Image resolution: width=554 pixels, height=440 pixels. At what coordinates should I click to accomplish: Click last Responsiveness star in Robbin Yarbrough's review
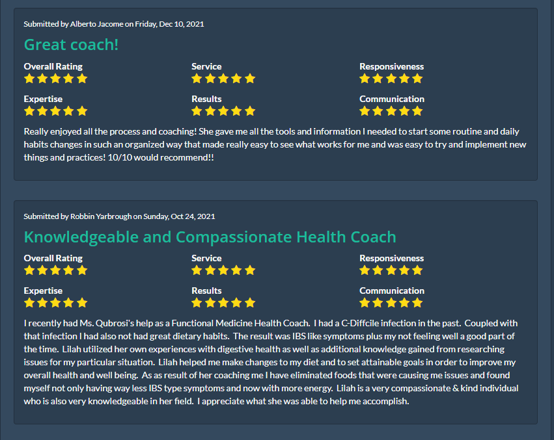tap(417, 270)
